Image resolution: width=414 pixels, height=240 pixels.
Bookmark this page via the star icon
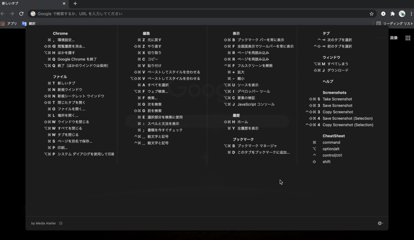pos(372,13)
